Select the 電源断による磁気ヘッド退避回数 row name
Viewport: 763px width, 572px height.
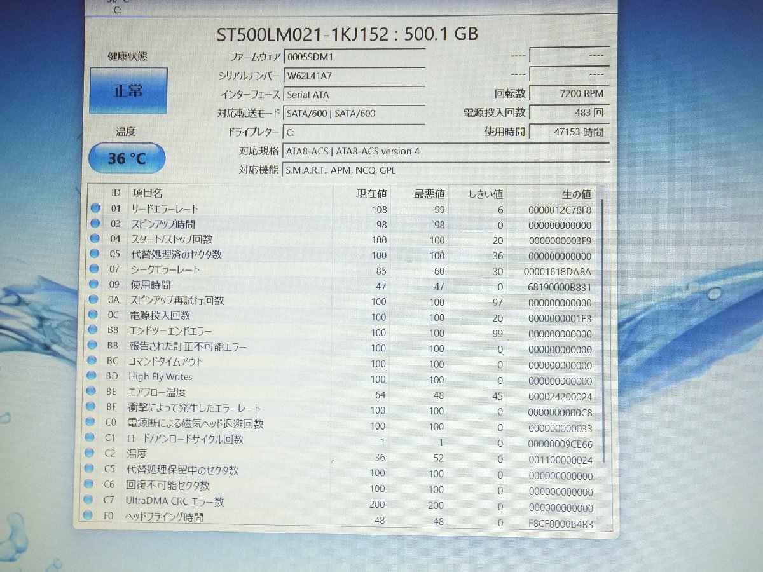pyautogui.click(x=195, y=423)
